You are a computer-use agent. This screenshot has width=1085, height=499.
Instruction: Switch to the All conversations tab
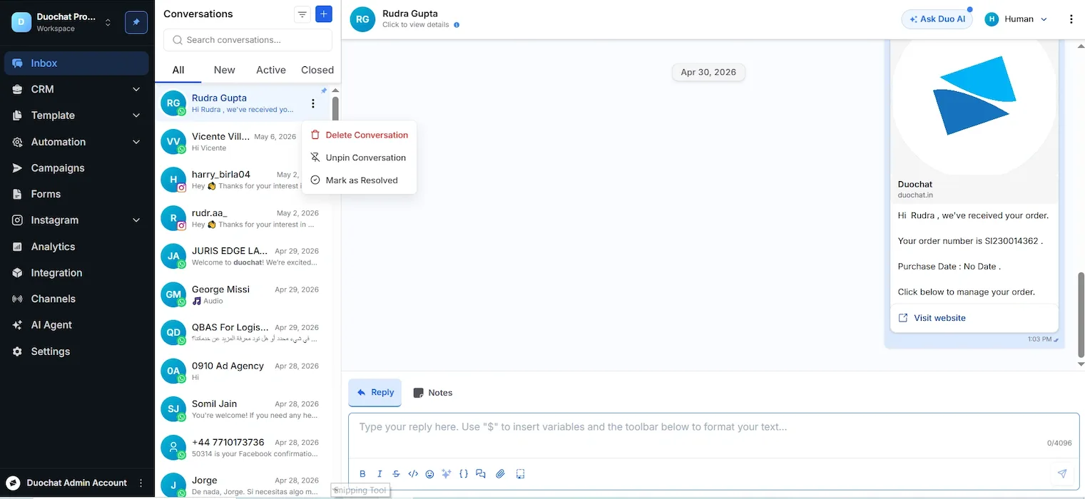pos(178,70)
